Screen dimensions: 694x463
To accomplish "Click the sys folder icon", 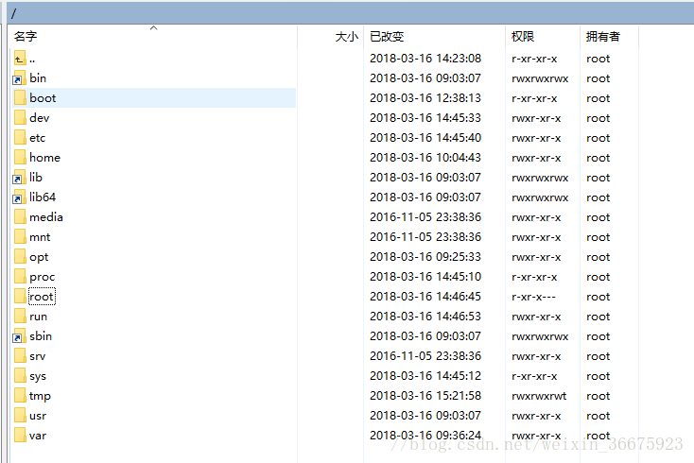I will tap(20, 376).
